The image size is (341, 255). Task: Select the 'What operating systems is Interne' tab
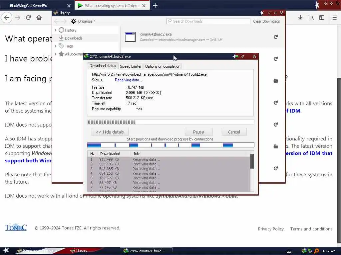tap(112, 5)
